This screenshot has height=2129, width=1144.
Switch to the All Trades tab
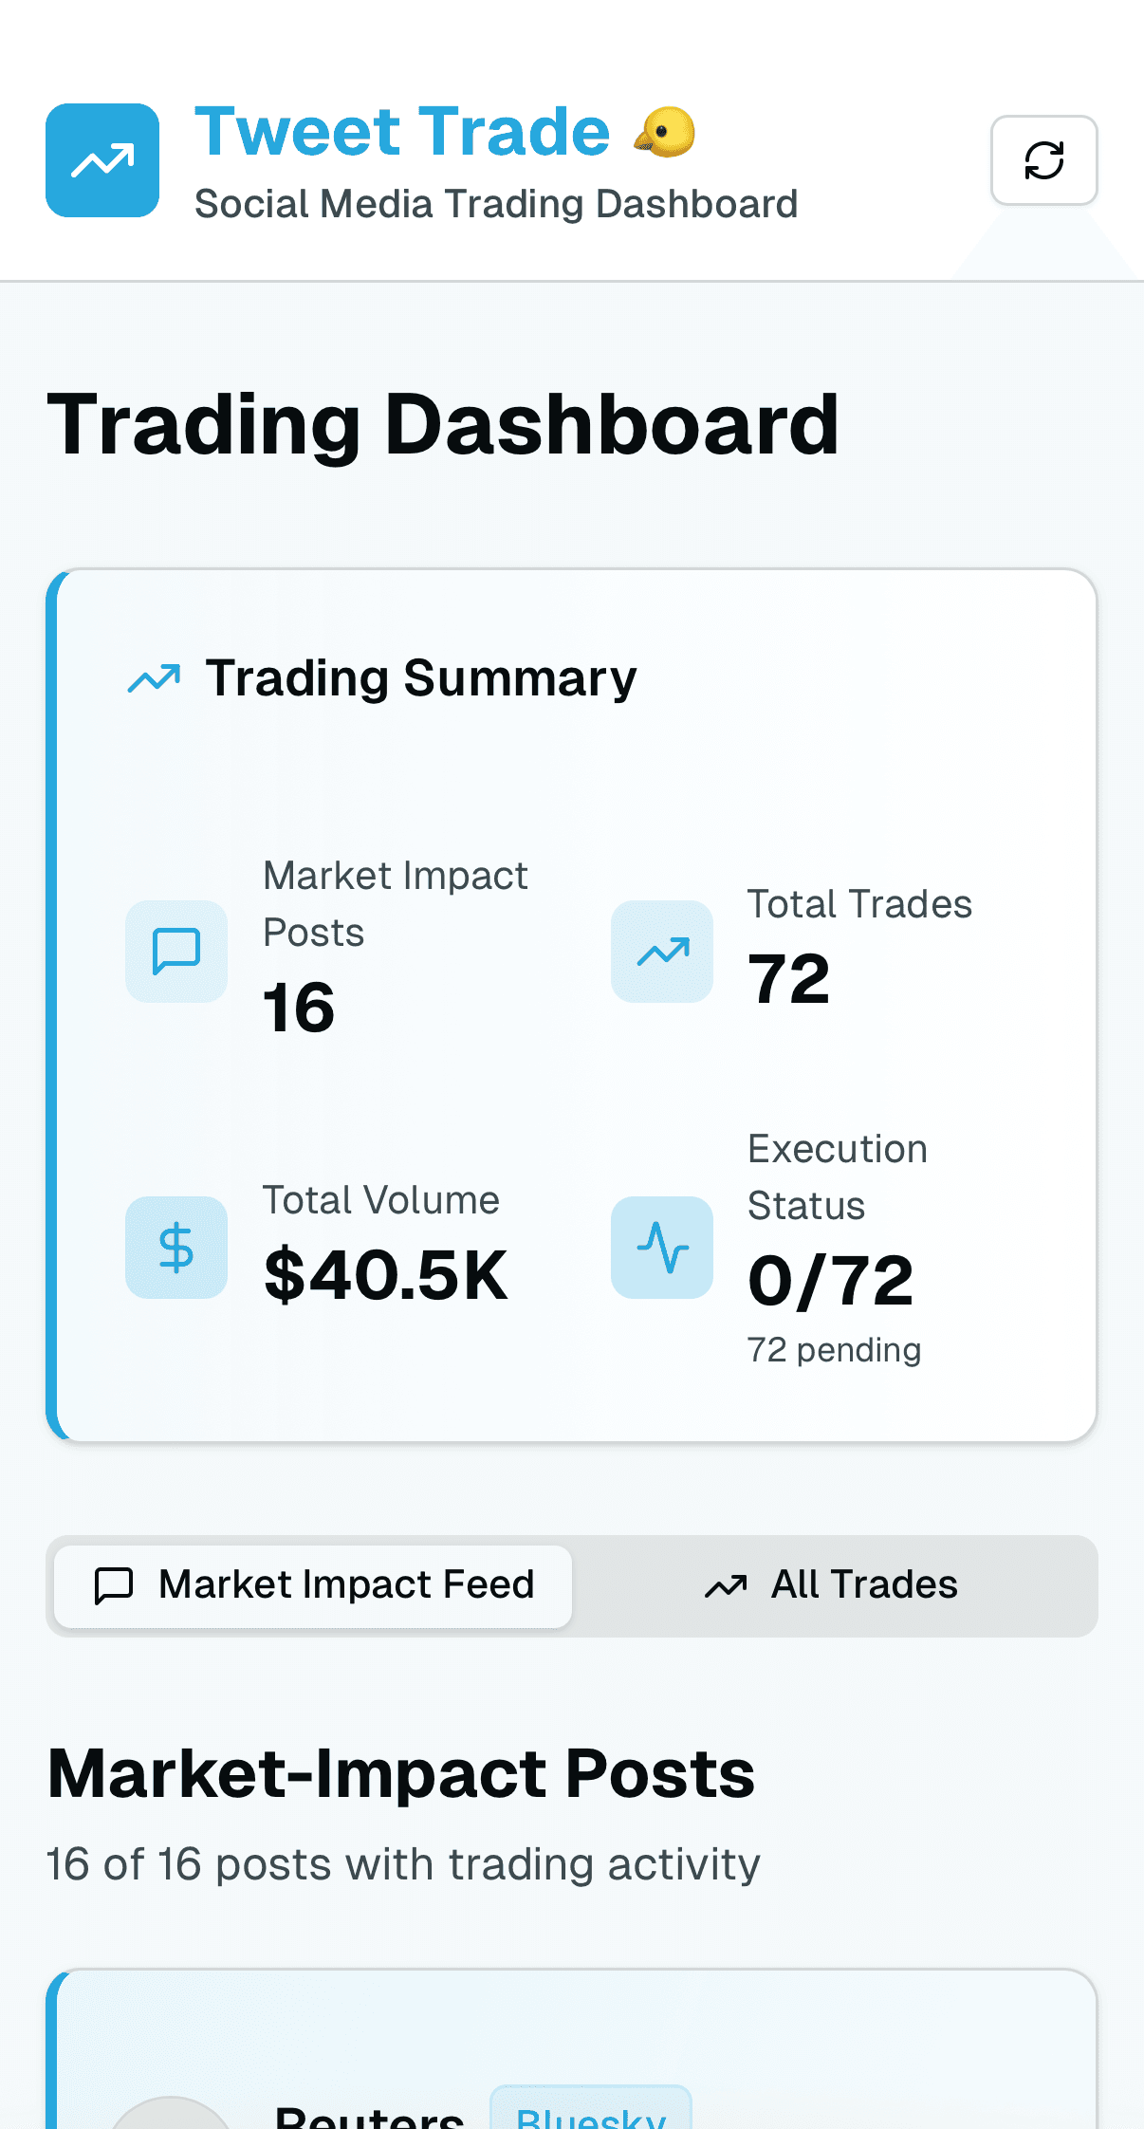tap(833, 1584)
